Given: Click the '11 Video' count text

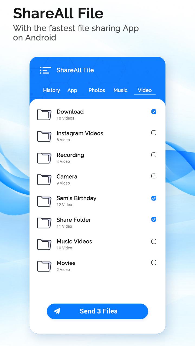Looking at the screenshot, I should pos(64,226).
